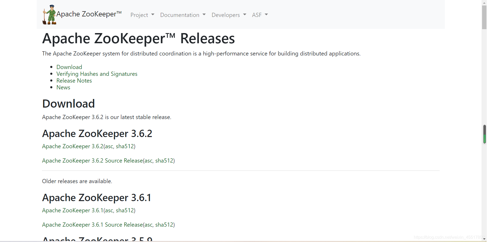The image size is (487, 242).
Task: Click the Apache ZooKeeper Releases heading
Action: (x=139, y=39)
